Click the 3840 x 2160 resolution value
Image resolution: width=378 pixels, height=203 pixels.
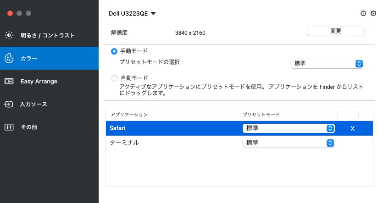pyautogui.click(x=190, y=33)
